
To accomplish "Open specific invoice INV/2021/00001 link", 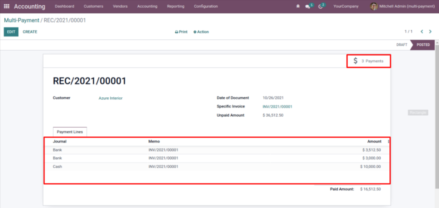I will [x=277, y=107].
